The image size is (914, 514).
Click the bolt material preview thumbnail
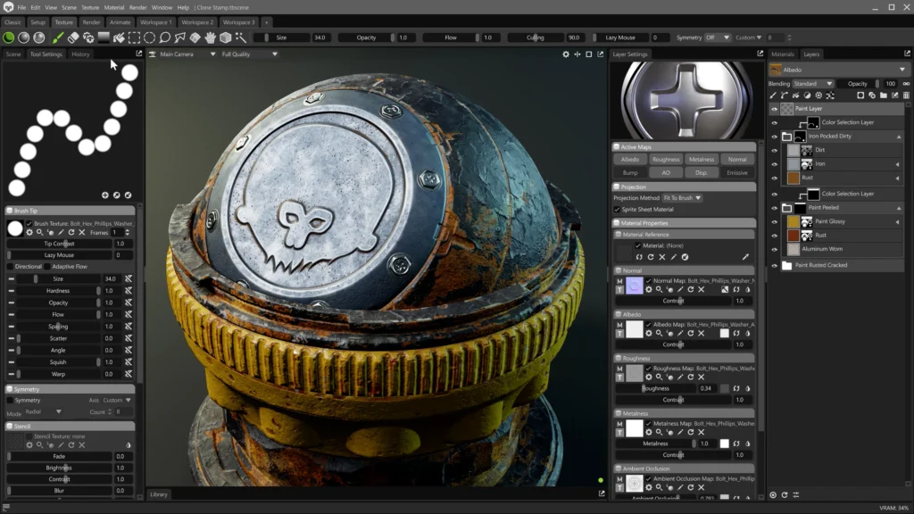click(684, 99)
